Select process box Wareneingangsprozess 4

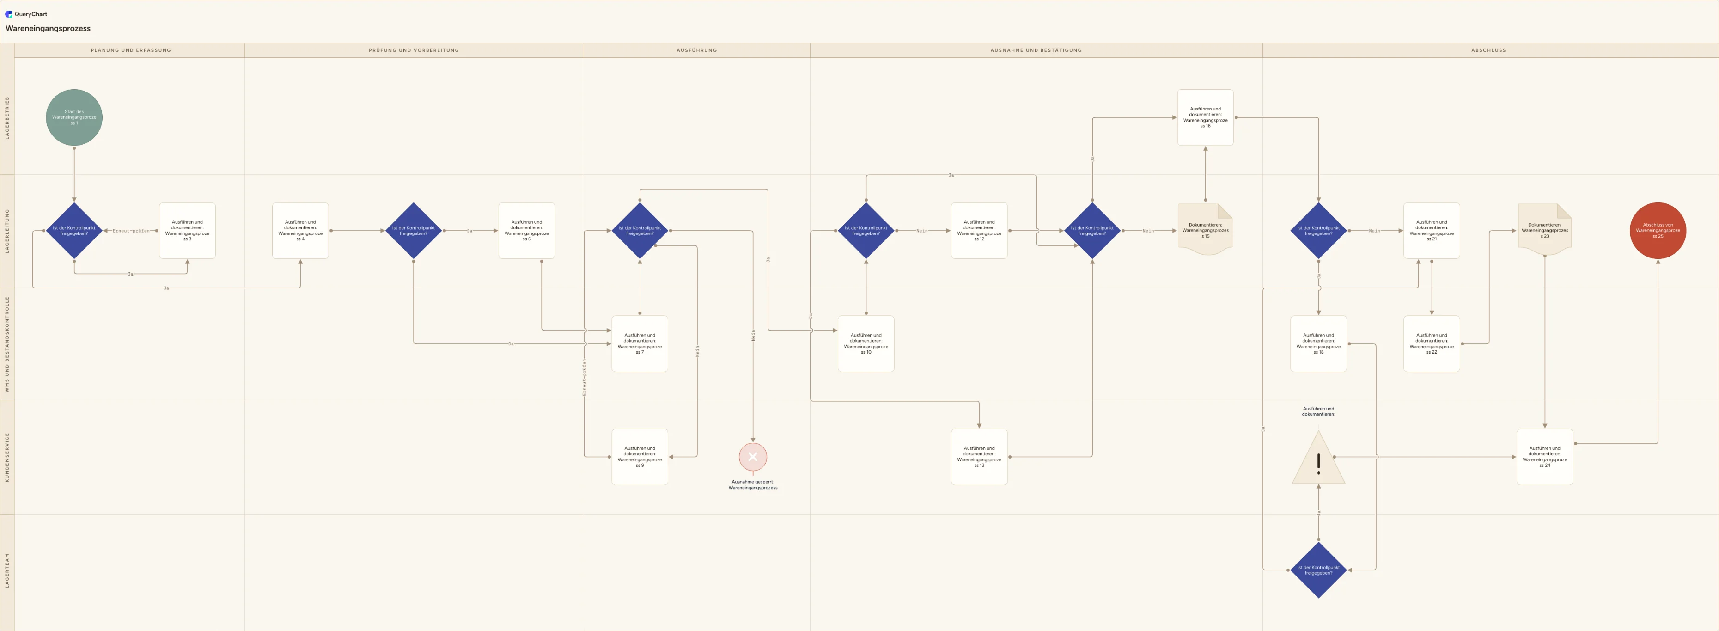[300, 230]
